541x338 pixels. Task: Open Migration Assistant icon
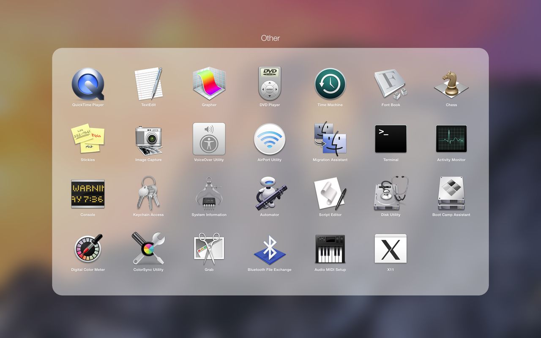(x=330, y=139)
